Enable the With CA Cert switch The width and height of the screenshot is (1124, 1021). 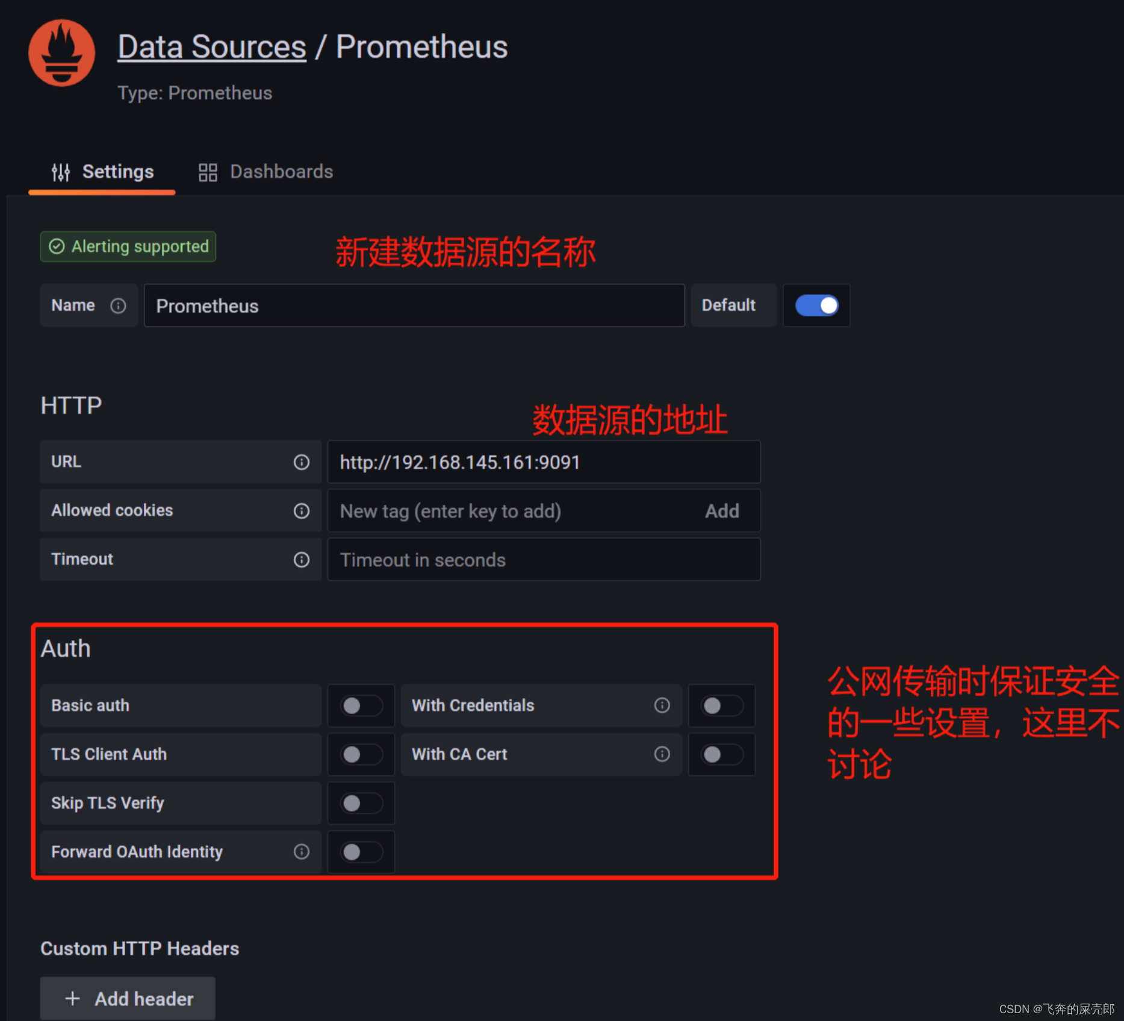click(722, 754)
